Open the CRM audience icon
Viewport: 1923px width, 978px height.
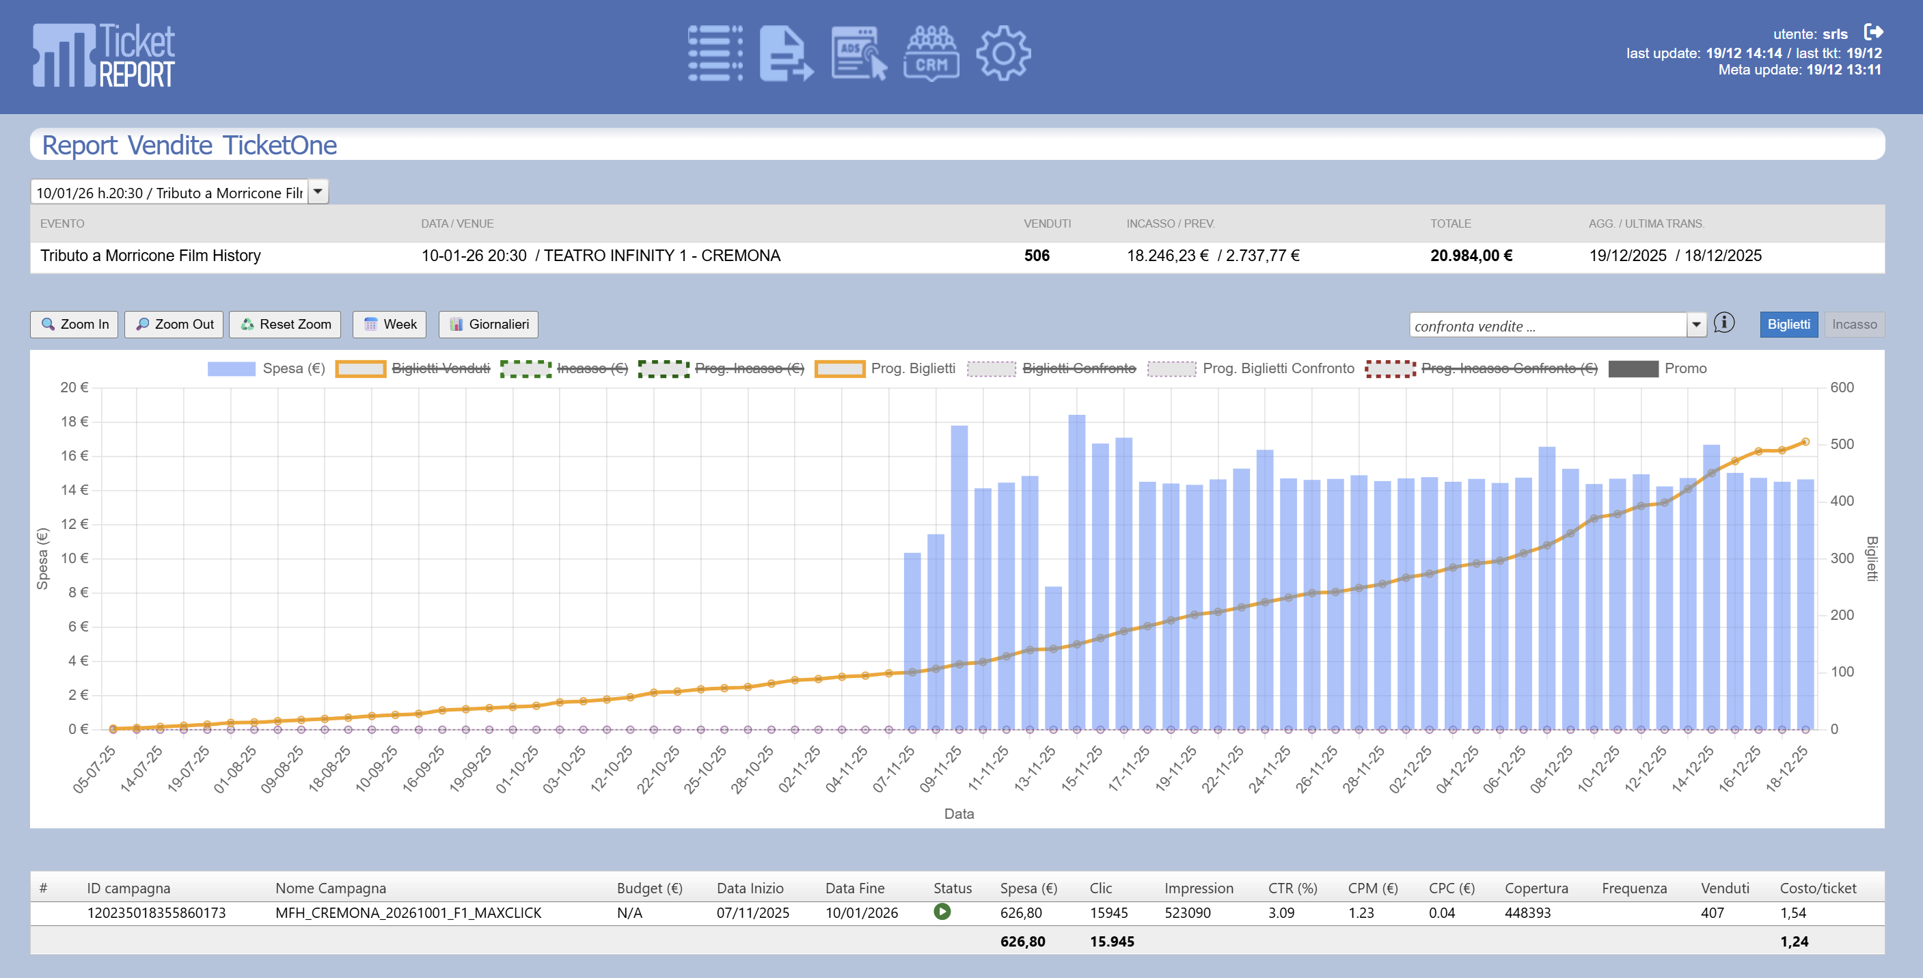[x=931, y=53]
